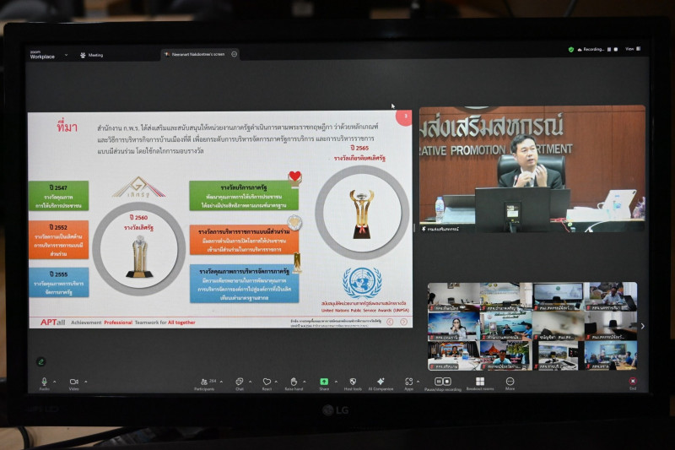
Task: Toggle the camera with the Video button
Action: pos(73,382)
